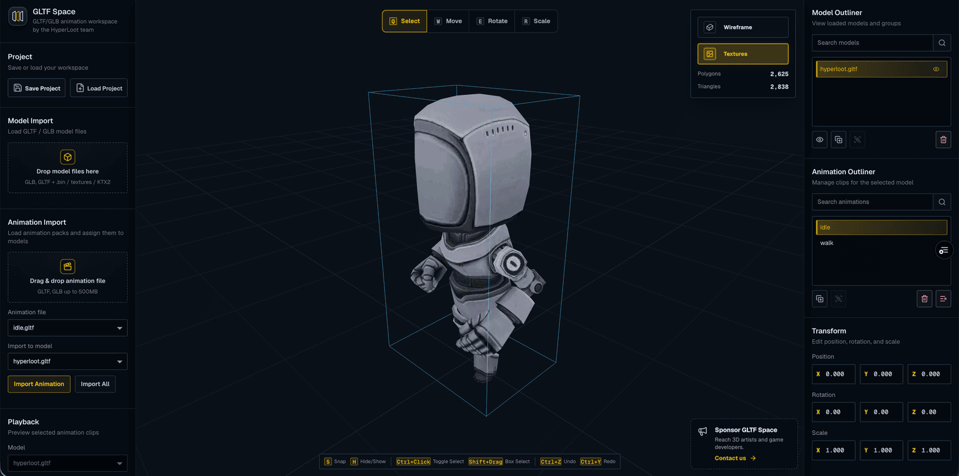This screenshot has width=959, height=476.
Task: Click the Position Y input field
Action: click(881, 374)
